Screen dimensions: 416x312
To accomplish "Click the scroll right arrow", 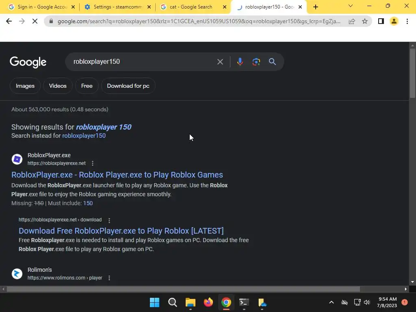I will coord(406,289).
